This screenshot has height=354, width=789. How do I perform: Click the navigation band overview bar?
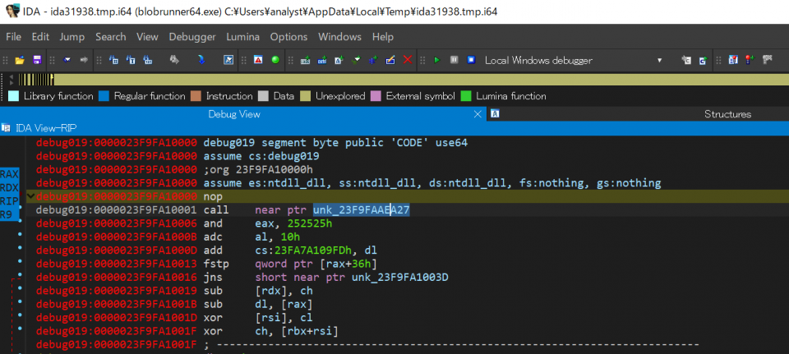pyautogui.click(x=403, y=80)
